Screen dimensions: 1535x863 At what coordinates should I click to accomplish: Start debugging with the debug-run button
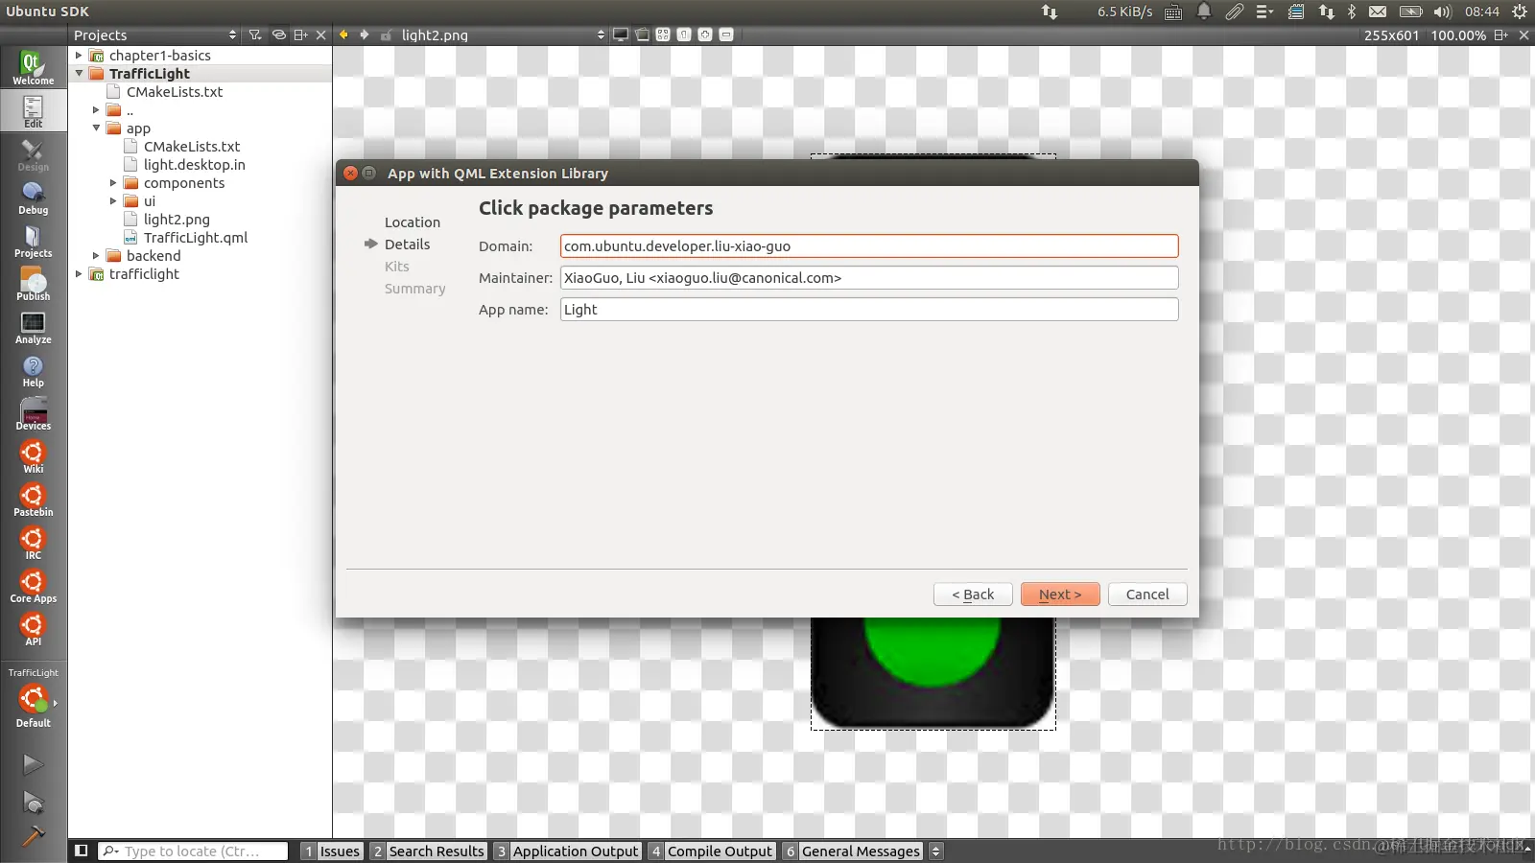tap(33, 803)
